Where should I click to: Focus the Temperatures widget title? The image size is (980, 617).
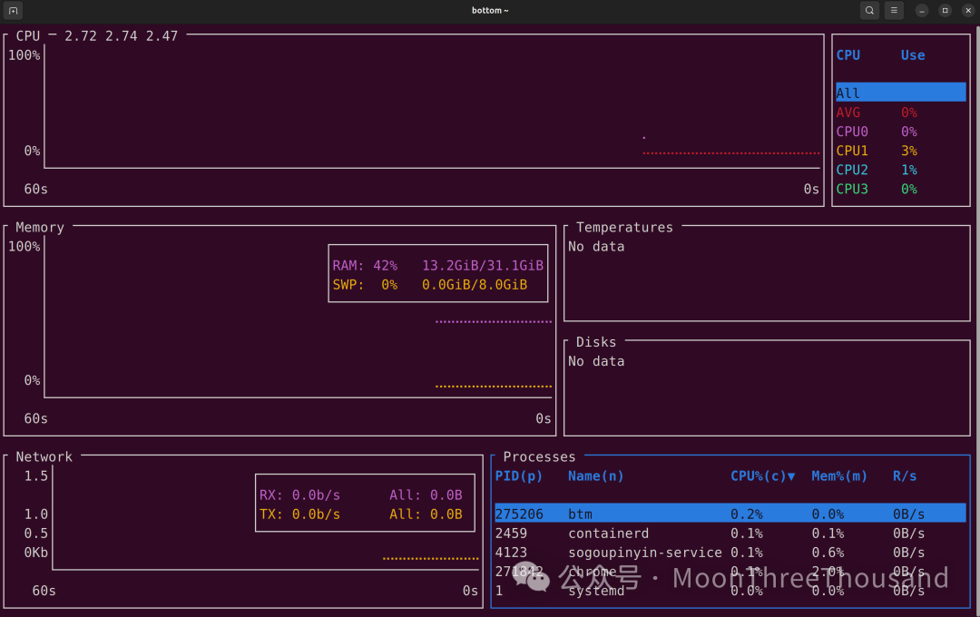coord(624,228)
